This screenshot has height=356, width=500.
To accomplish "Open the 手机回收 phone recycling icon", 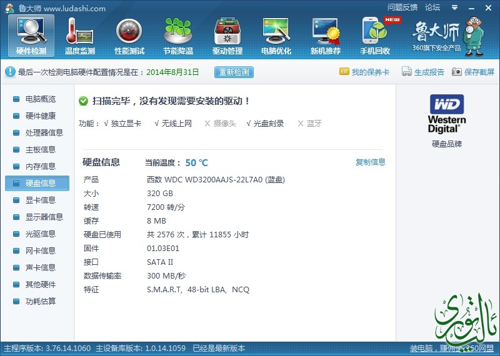I will coord(375,36).
